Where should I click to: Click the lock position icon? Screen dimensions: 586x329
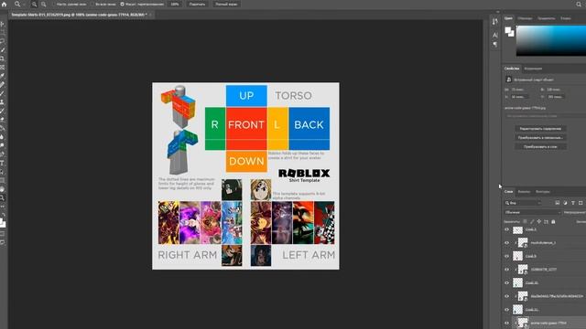click(x=539, y=221)
